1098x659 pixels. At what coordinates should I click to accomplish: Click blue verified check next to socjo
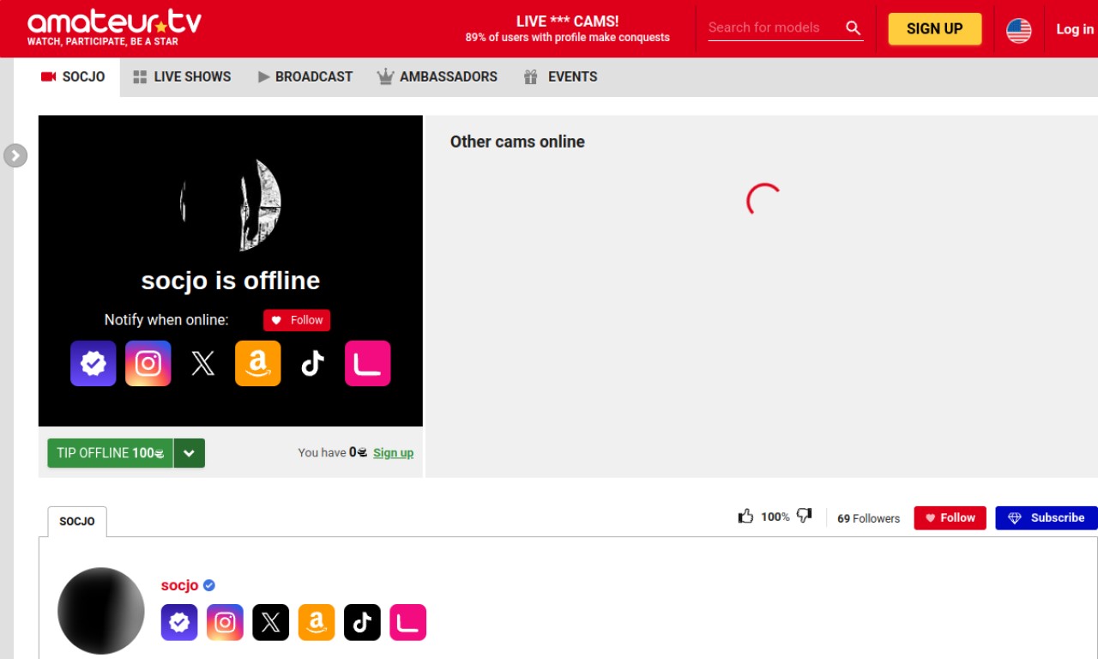click(x=209, y=585)
